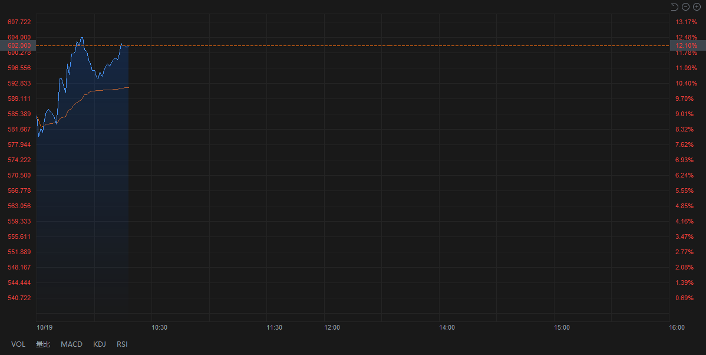This screenshot has height=355, width=706.
Task: Click the 574.222 price axis label
Action: (x=19, y=160)
